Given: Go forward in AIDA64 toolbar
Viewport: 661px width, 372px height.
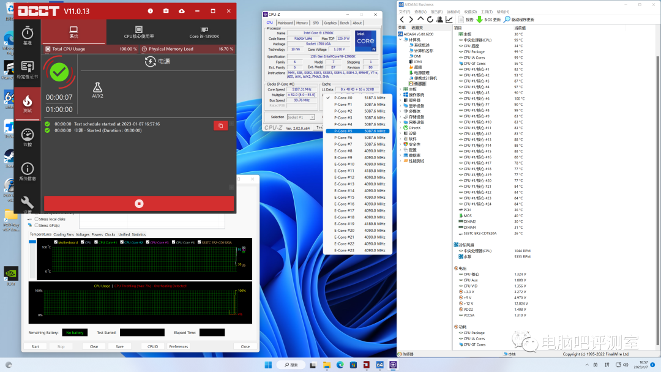Looking at the screenshot, I should 411,20.
